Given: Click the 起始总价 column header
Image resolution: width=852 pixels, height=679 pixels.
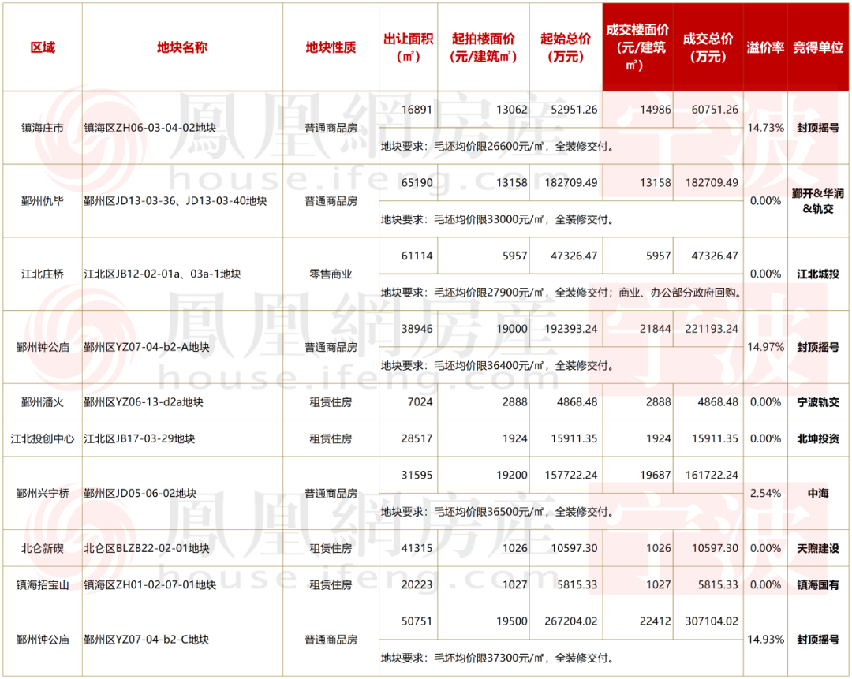Looking at the screenshot, I should pos(566,48).
